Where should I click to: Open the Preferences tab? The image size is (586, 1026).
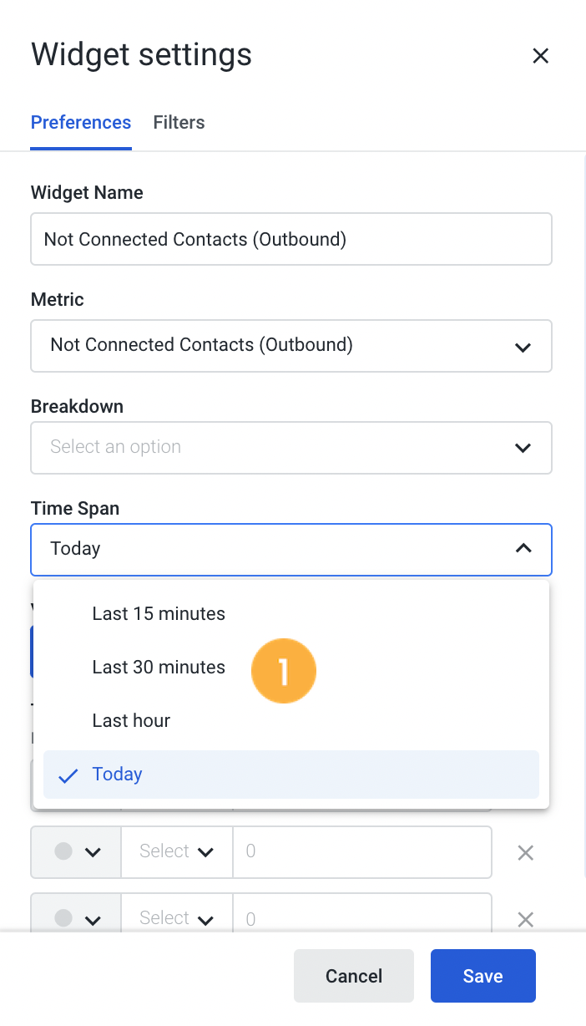[x=81, y=122]
